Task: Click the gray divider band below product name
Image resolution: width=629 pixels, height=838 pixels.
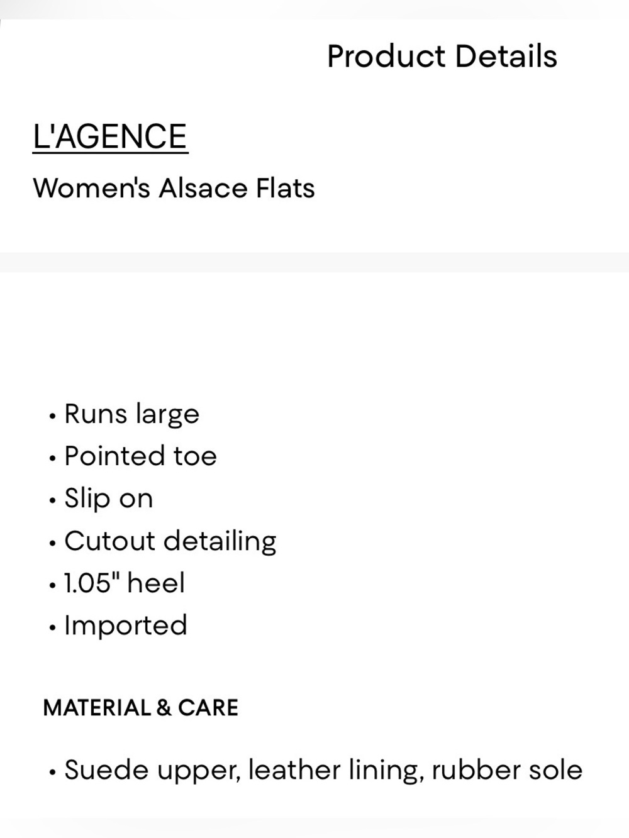Action: [314, 262]
